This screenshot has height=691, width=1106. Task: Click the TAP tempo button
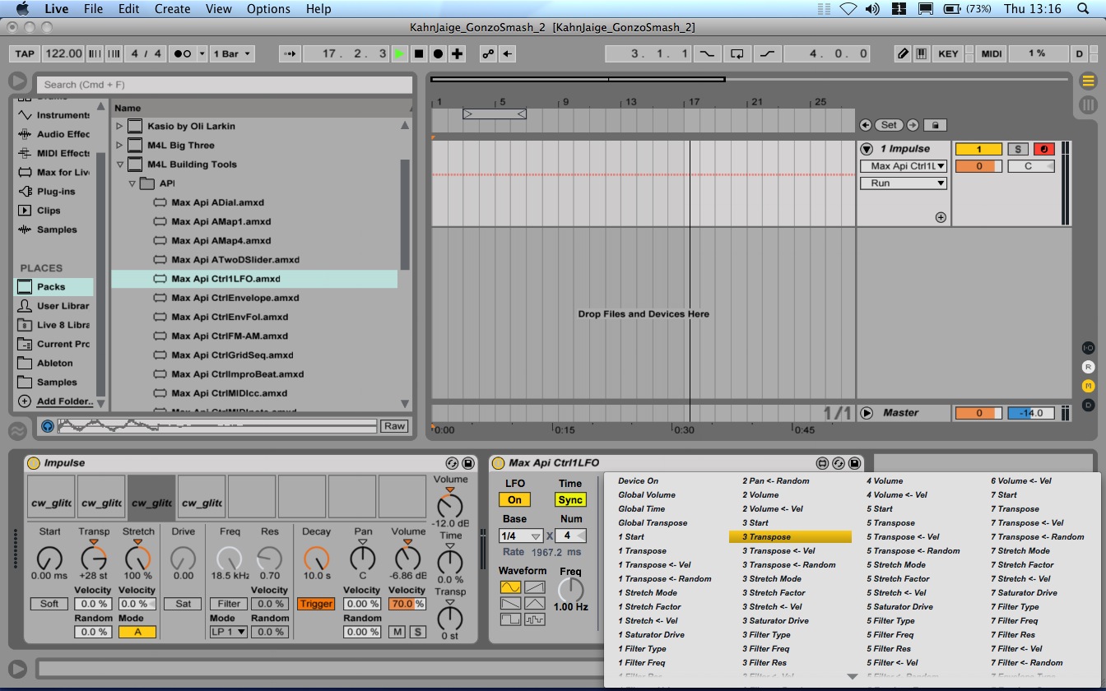25,53
